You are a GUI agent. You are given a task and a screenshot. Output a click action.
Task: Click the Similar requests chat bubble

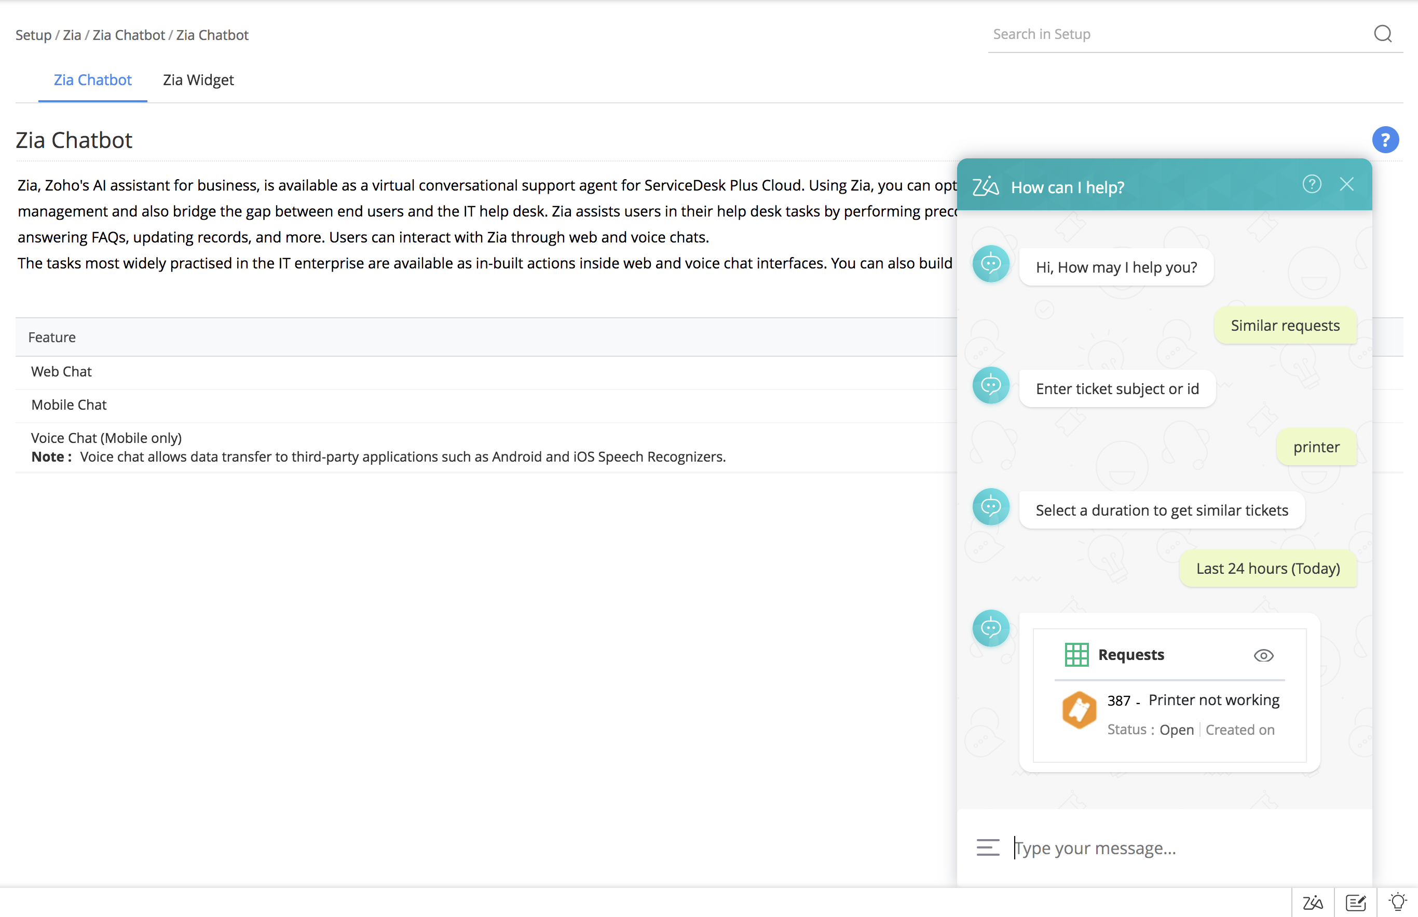point(1285,326)
